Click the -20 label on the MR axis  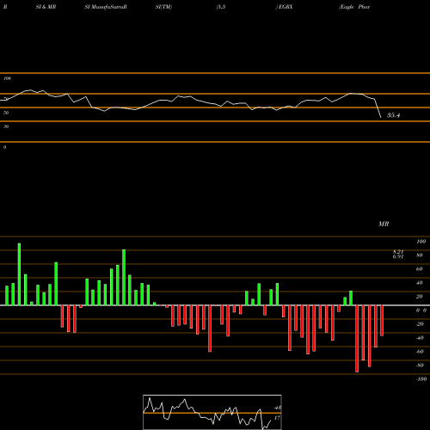(420, 324)
